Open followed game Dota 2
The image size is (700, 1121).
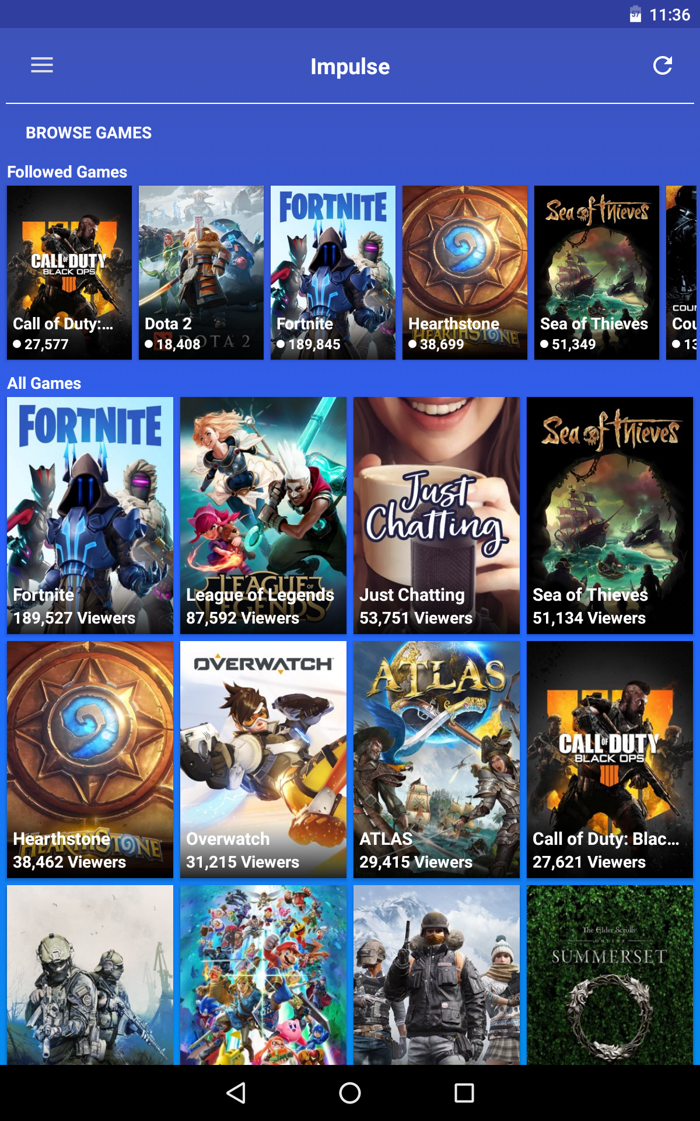[x=201, y=273]
